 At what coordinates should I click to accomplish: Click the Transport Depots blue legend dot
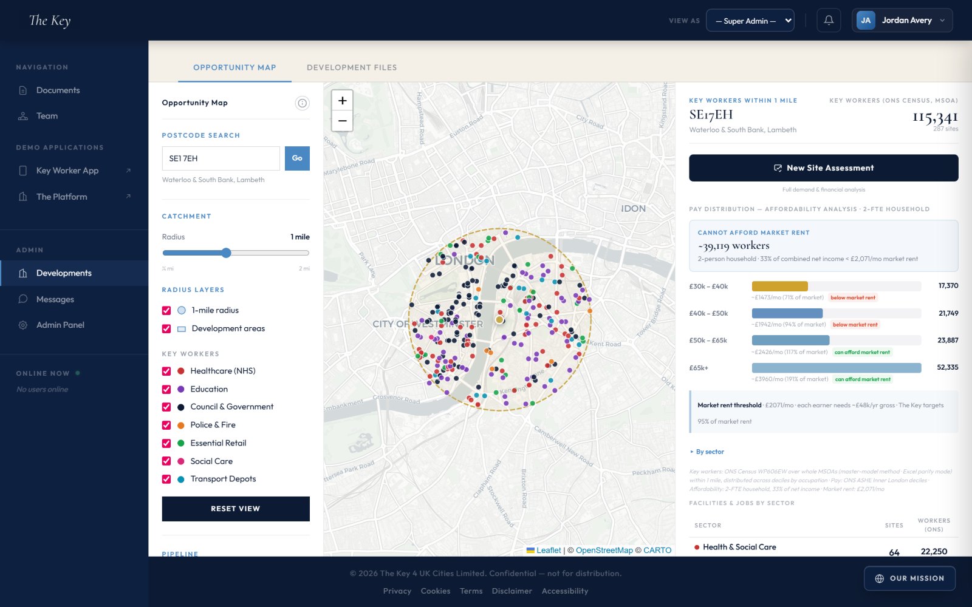click(x=180, y=480)
